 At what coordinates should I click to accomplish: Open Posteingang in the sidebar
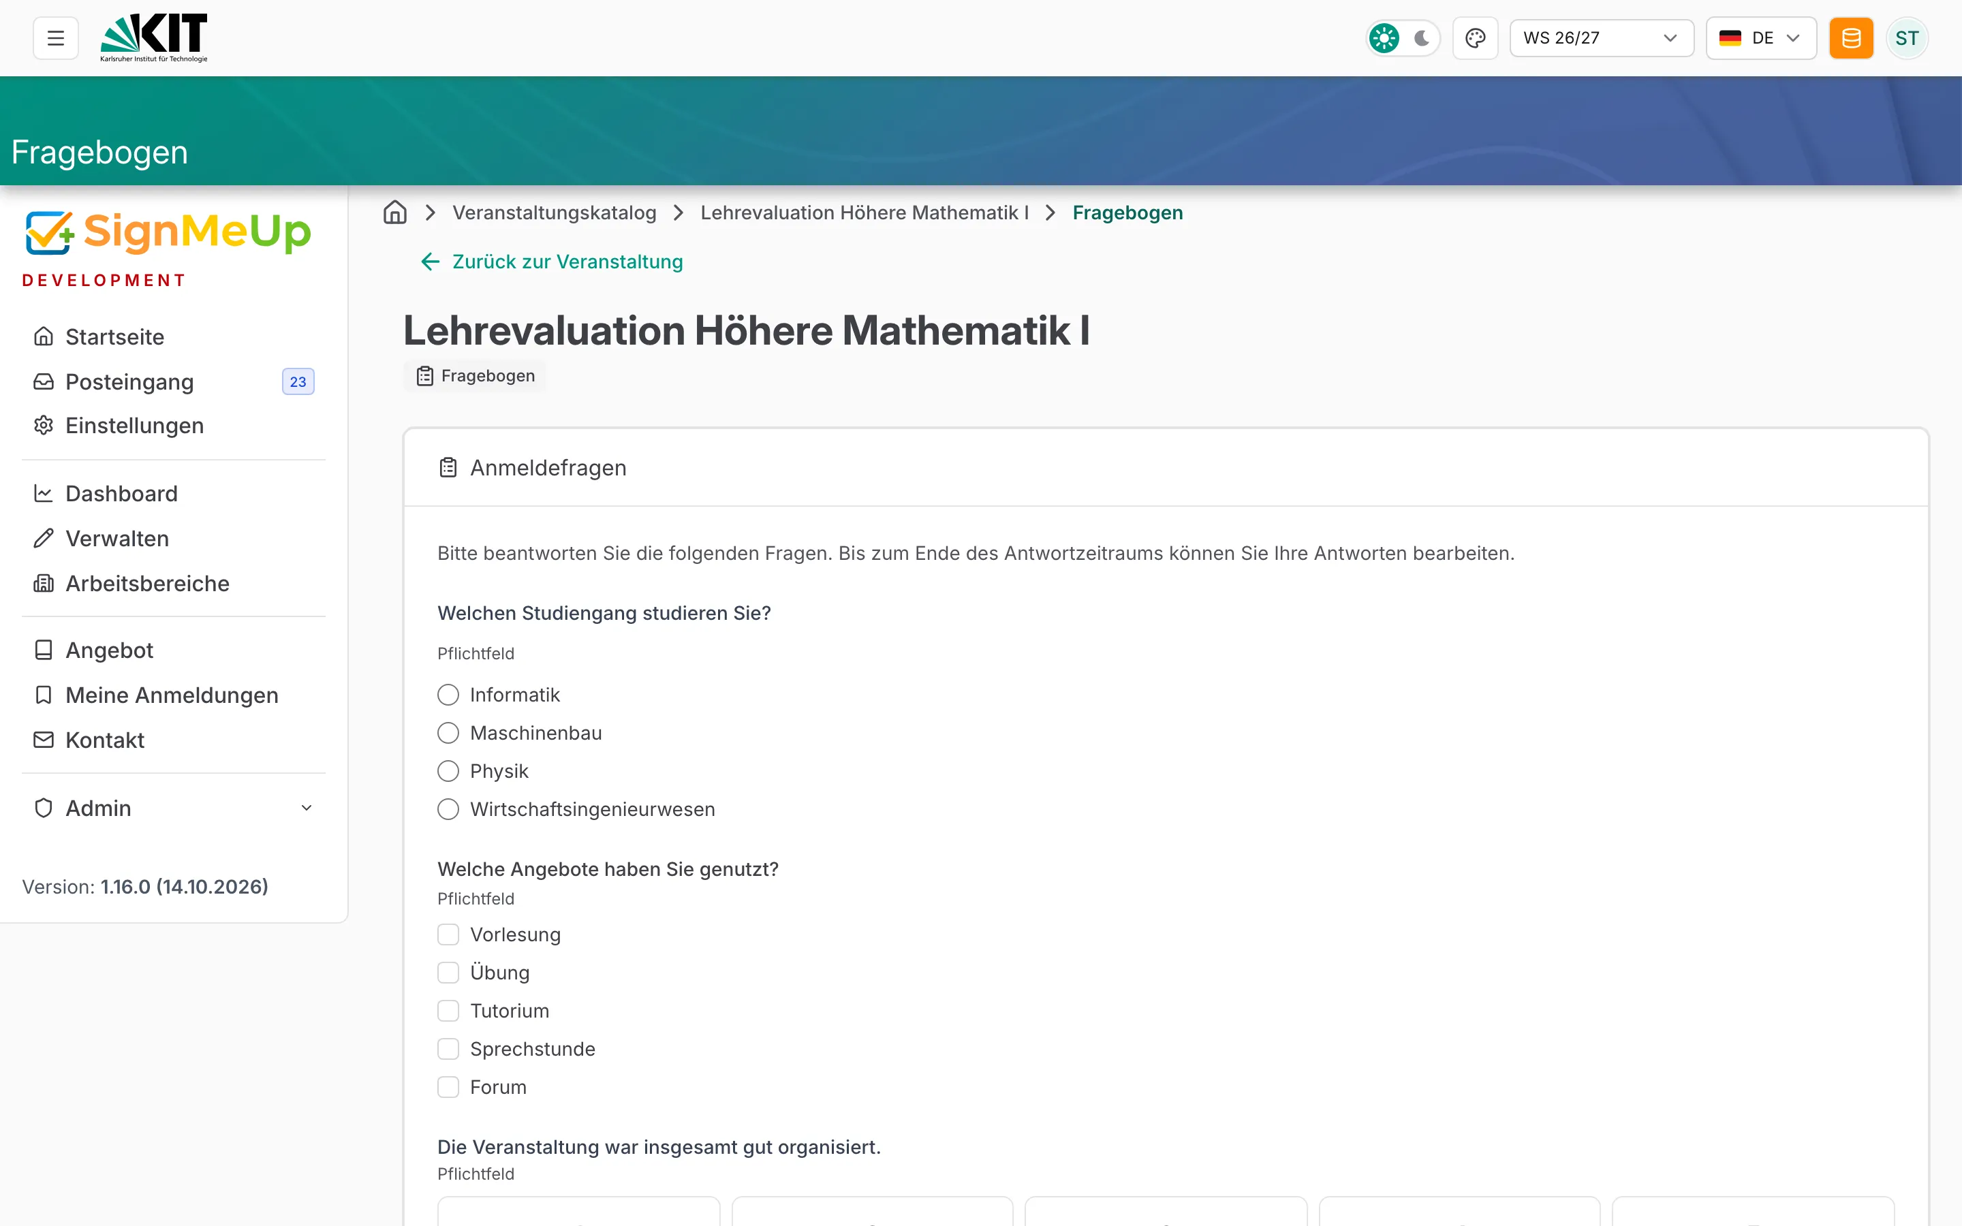tap(174, 382)
